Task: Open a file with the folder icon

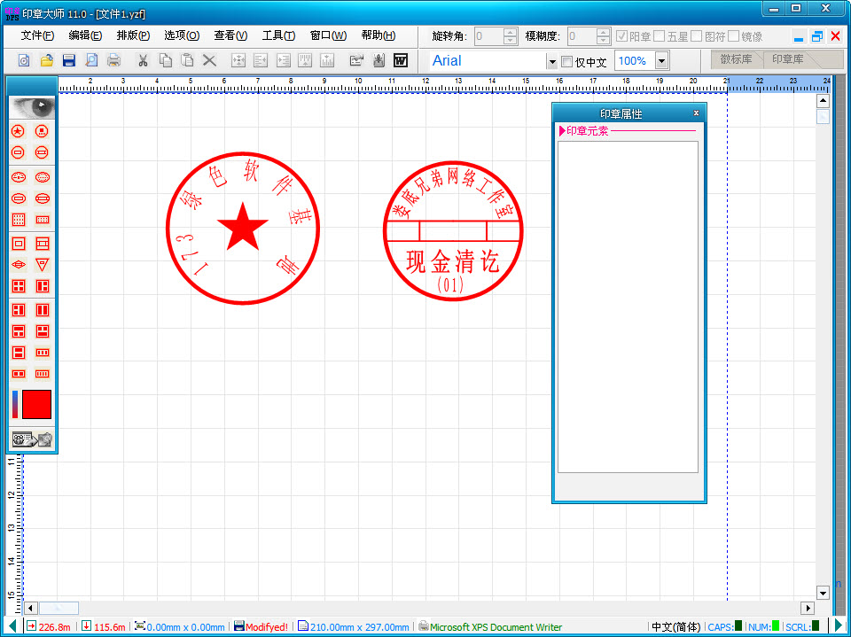Action: 47,60
